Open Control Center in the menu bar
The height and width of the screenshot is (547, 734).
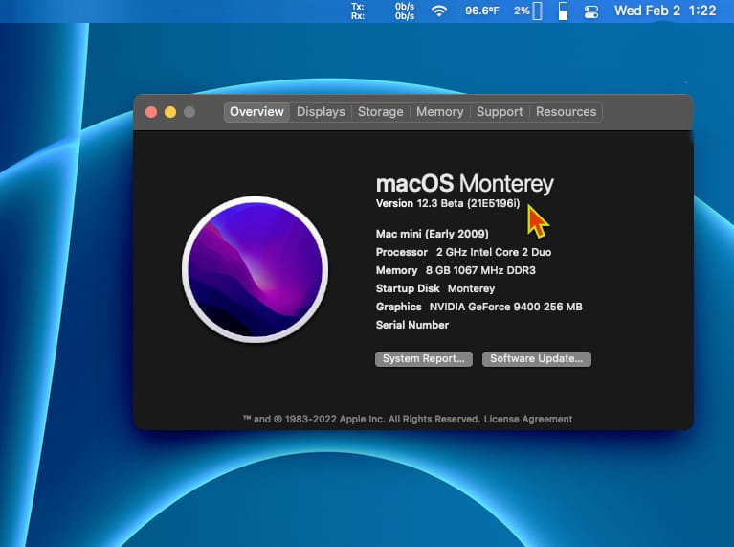pyautogui.click(x=591, y=11)
